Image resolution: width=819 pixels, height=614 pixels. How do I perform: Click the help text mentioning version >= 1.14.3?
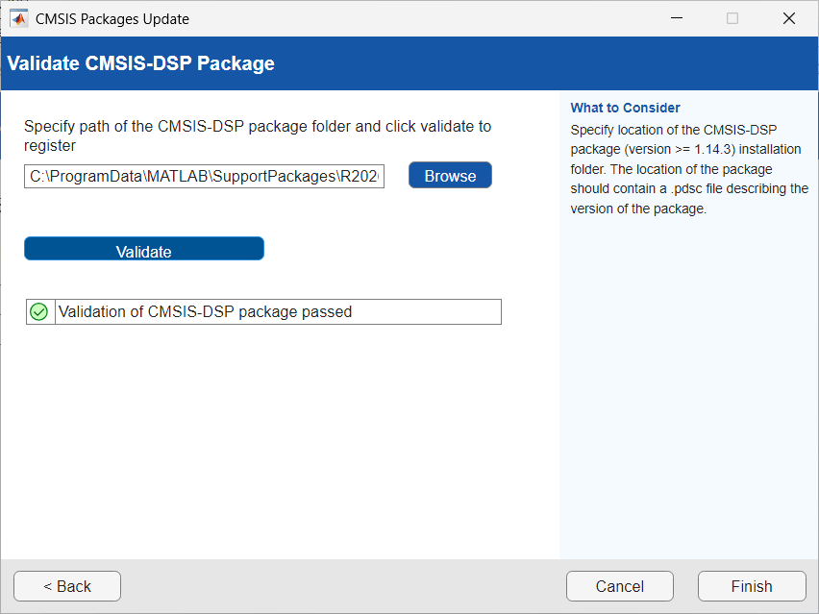(x=689, y=169)
